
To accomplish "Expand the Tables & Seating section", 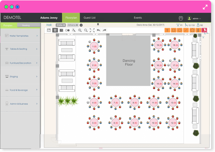I will [20, 49].
